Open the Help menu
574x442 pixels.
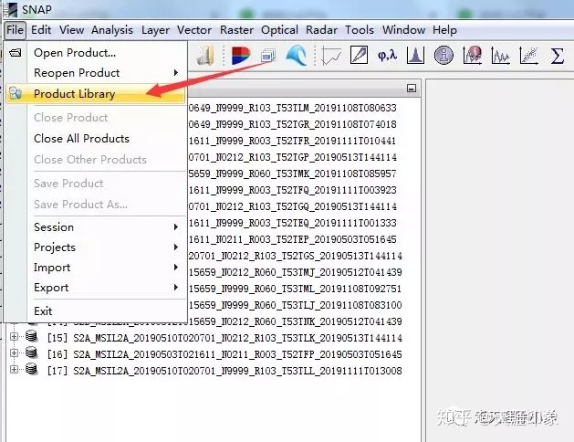(444, 29)
